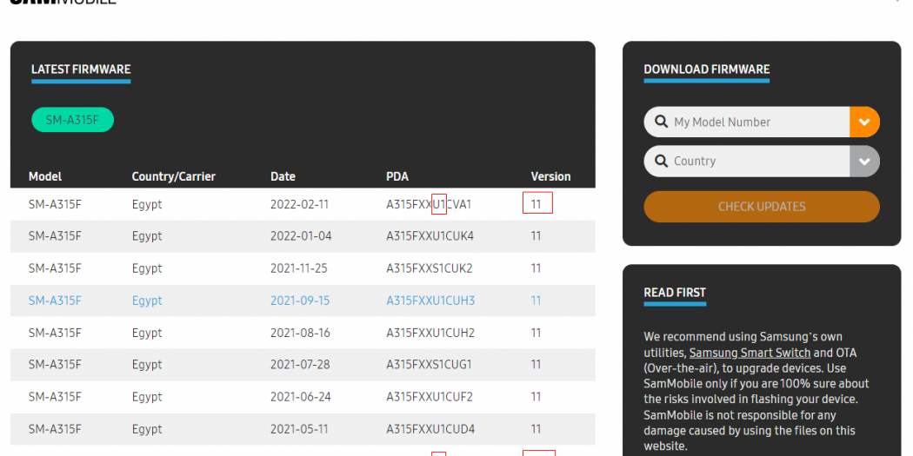Click the Country search field

point(747,161)
